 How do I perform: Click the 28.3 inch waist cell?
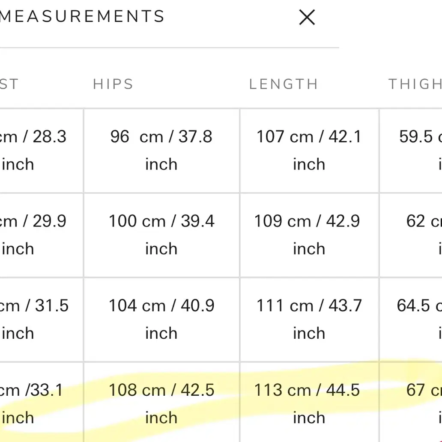click(x=42, y=151)
